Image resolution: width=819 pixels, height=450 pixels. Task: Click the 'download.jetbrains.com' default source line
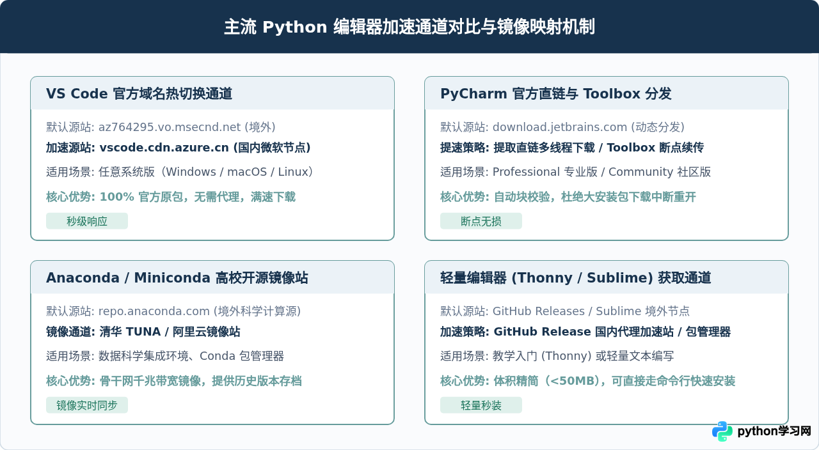pos(562,127)
